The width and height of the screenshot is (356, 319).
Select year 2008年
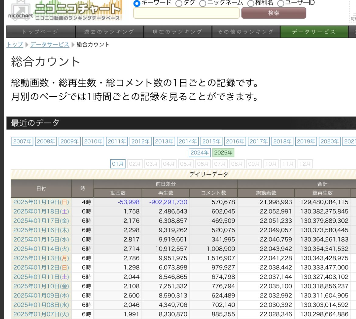click(46, 141)
